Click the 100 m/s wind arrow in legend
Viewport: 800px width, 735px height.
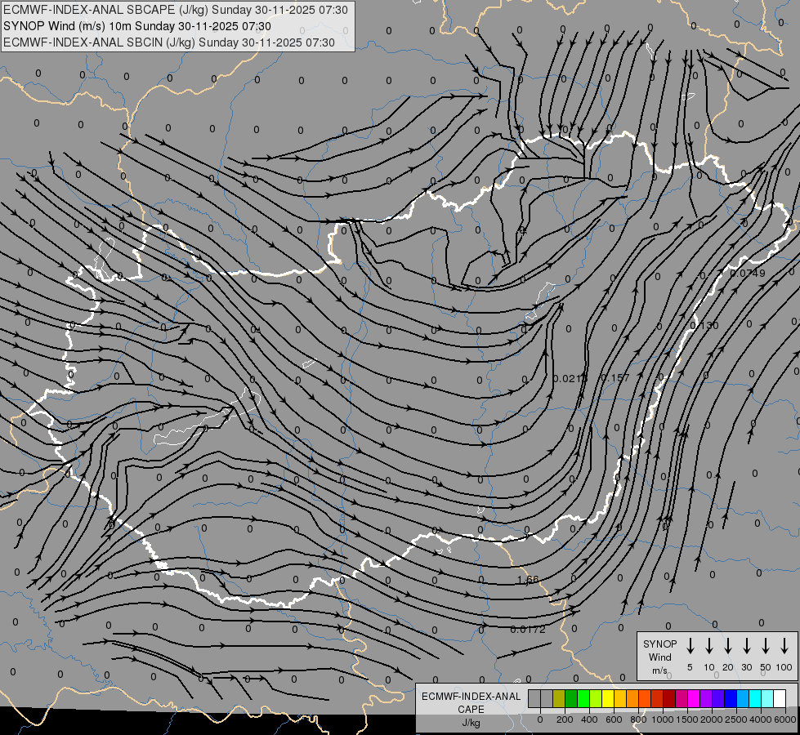784,645
